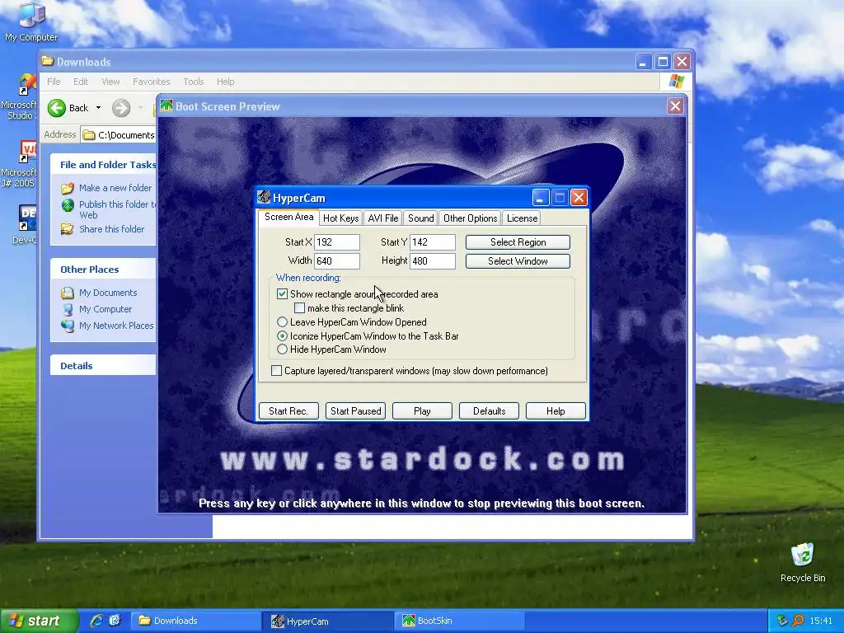Click the Width input field
844x633 pixels.
pyautogui.click(x=337, y=261)
